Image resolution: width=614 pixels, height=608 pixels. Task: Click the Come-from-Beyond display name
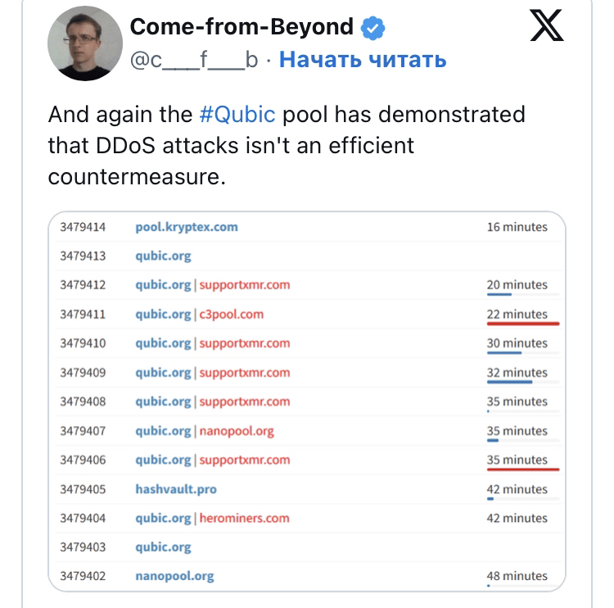tap(242, 27)
